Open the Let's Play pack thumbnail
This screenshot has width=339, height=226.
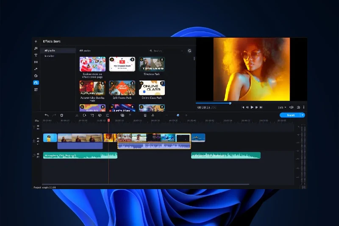pos(122,108)
